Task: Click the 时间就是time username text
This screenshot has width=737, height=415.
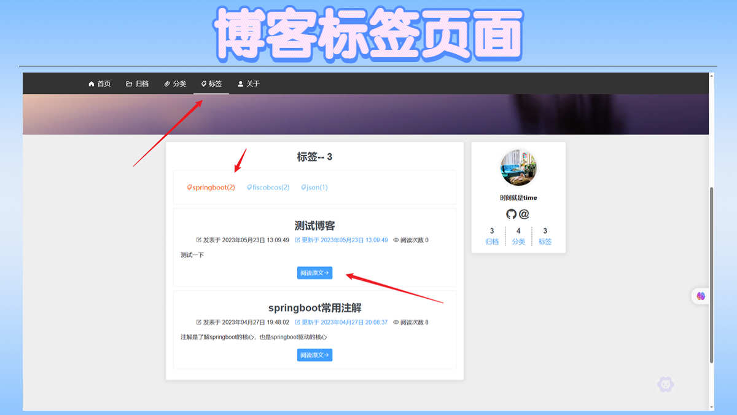Action: point(518,198)
